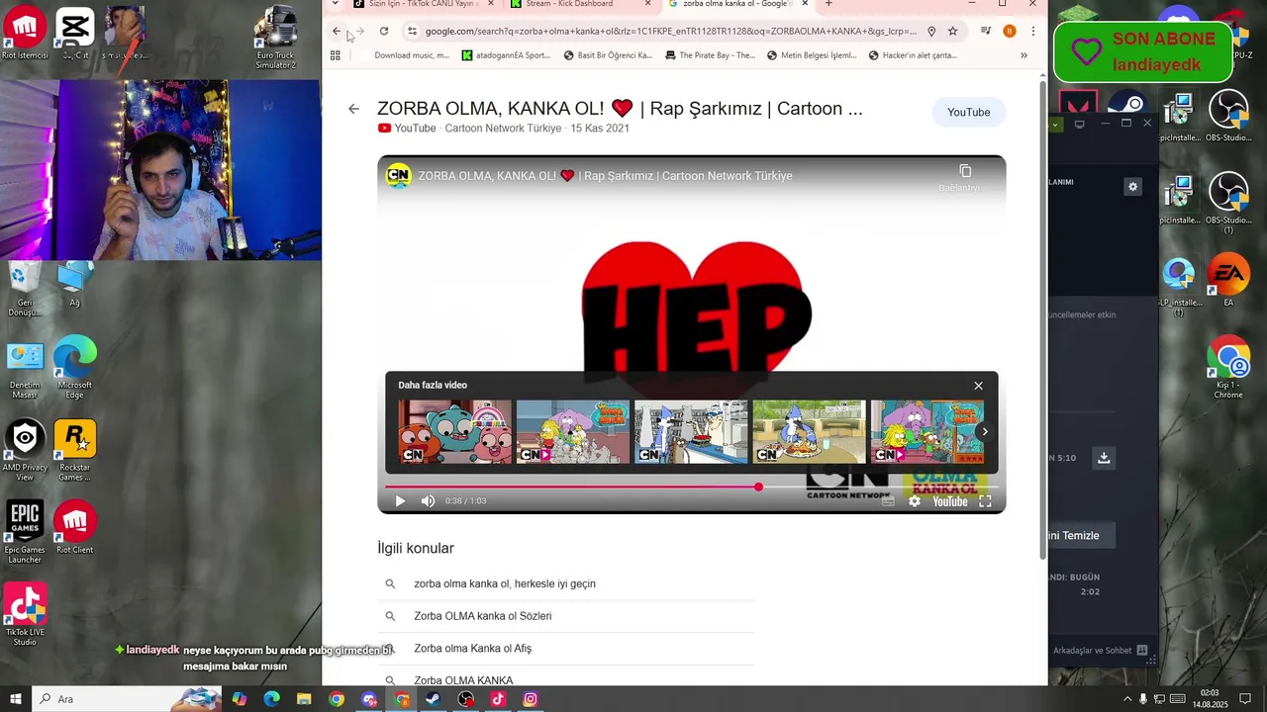The image size is (1267, 712).
Task: Open Steam from the taskbar
Action: (x=434, y=699)
